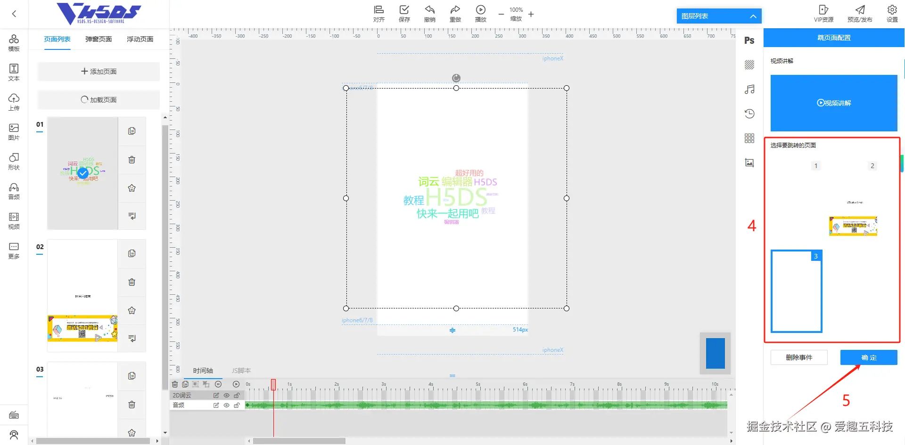Switch to the 页面列表 tab
The width and height of the screenshot is (905, 445).
[x=57, y=39]
